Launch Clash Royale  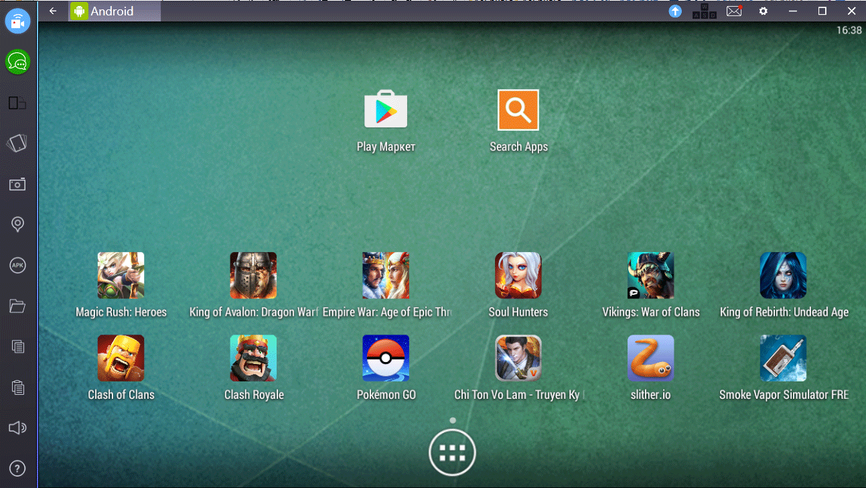coord(253,358)
